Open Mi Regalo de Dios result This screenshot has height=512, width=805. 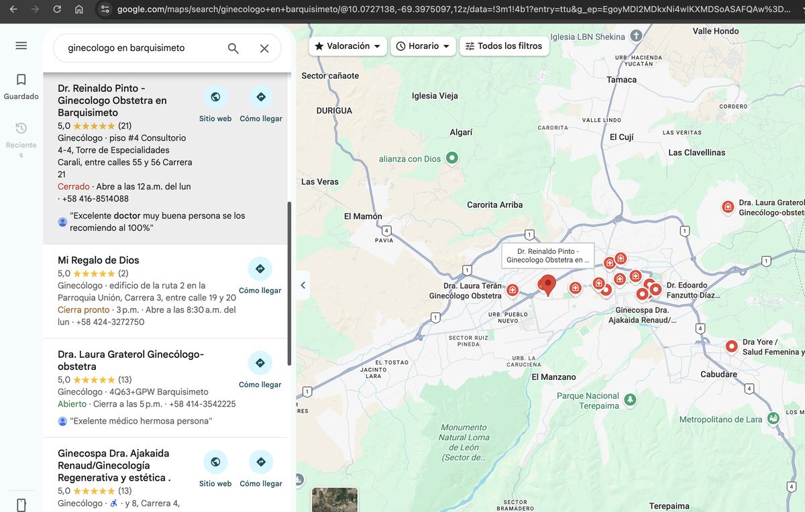tap(99, 260)
